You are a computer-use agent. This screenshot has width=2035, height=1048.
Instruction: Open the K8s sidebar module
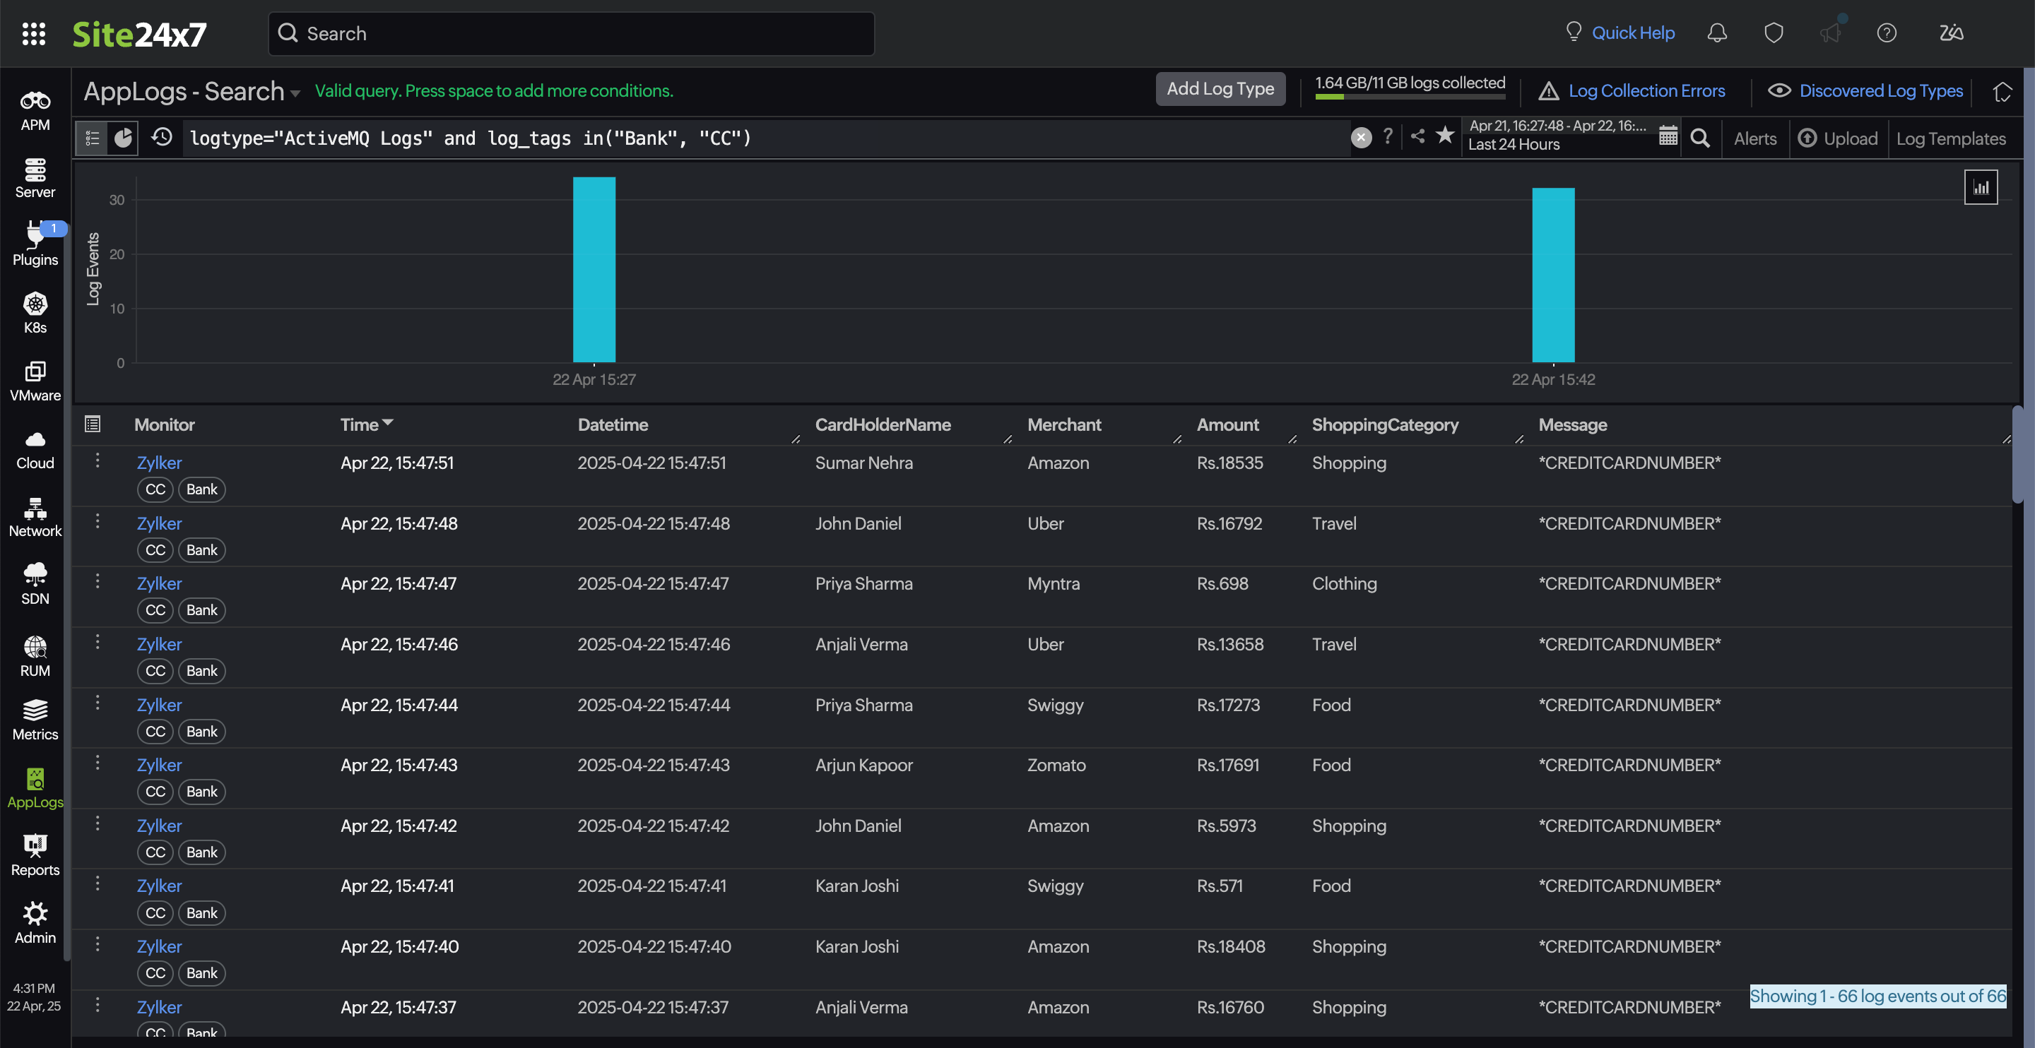[35, 313]
